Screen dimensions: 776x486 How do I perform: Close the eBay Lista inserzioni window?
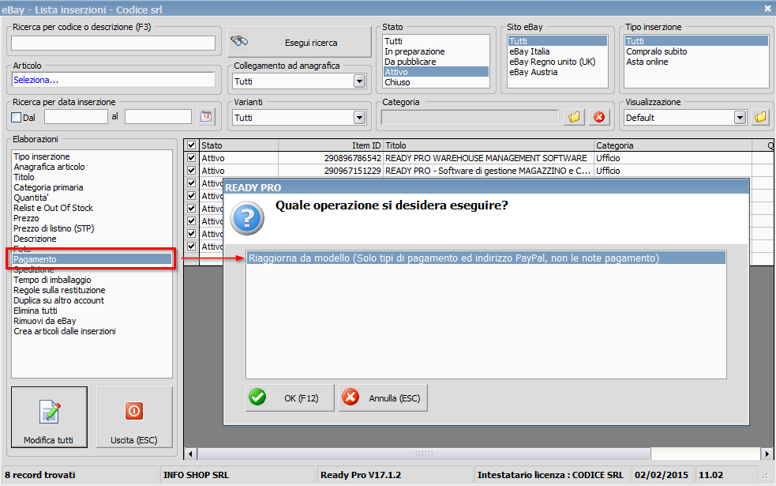[x=767, y=9]
